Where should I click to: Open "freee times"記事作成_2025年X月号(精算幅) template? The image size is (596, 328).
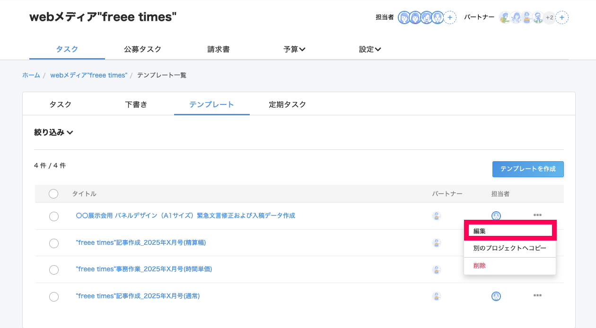pos(141,242)
